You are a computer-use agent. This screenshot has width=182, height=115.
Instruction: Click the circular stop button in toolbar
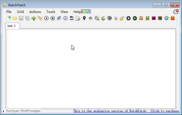(53, 18)
